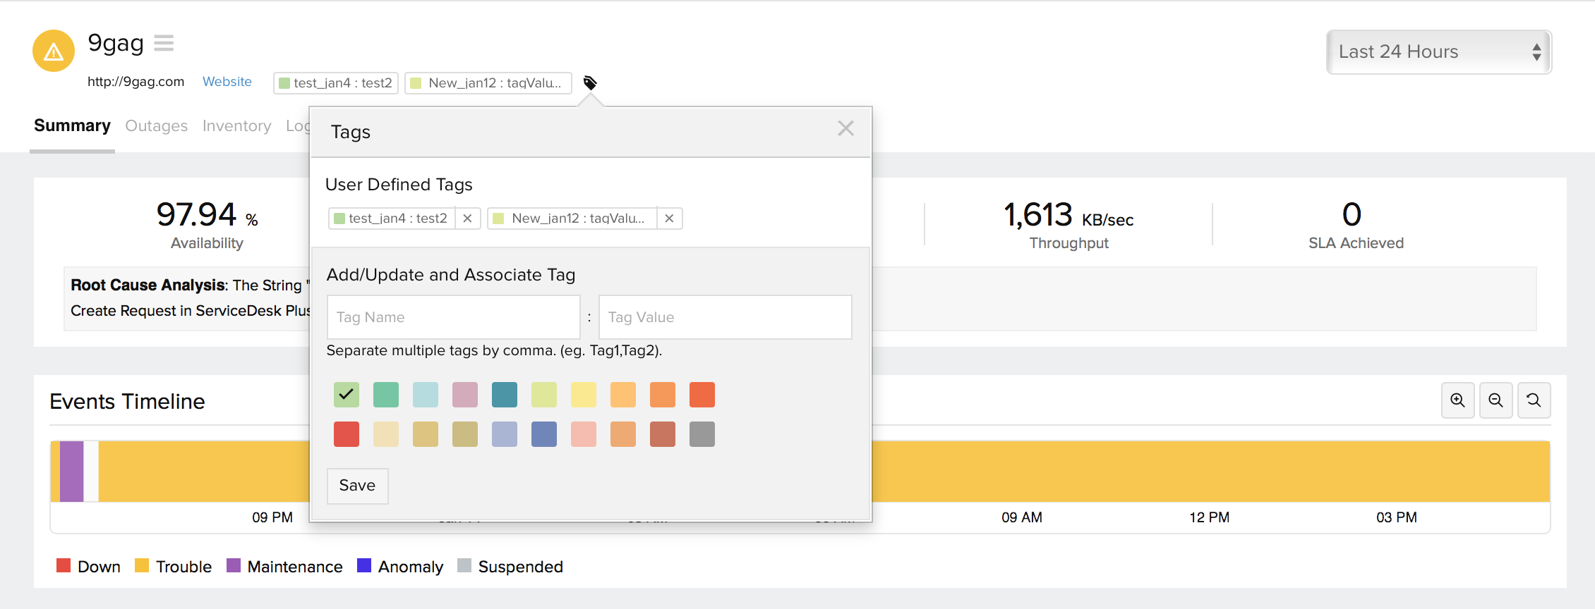Toggle the Anomaly legend item

(400, 567)
